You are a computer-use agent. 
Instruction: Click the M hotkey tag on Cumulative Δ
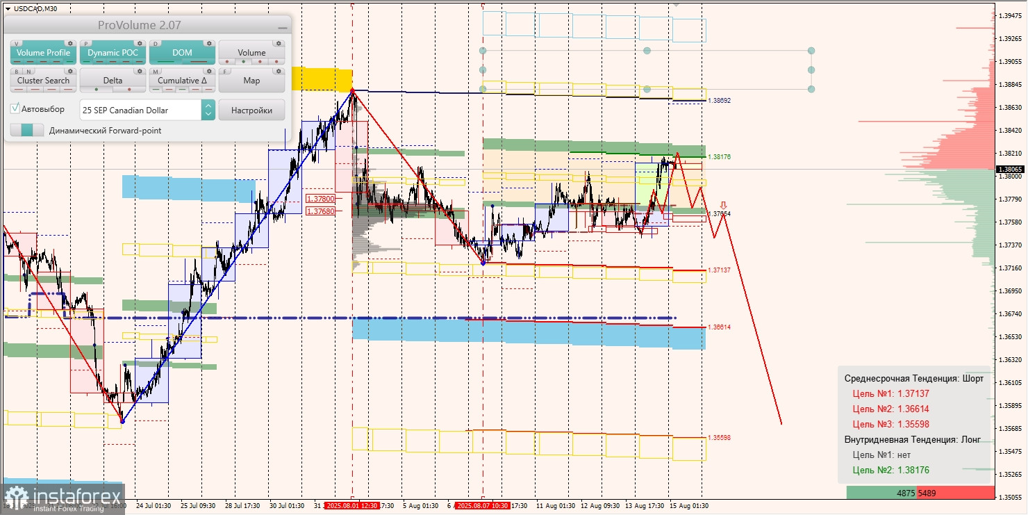[x=156, y=72]
